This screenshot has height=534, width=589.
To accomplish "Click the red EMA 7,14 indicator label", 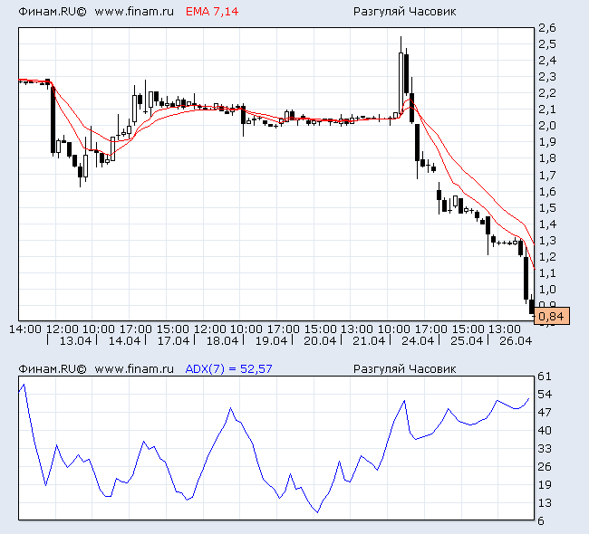I will coord(212,12).
